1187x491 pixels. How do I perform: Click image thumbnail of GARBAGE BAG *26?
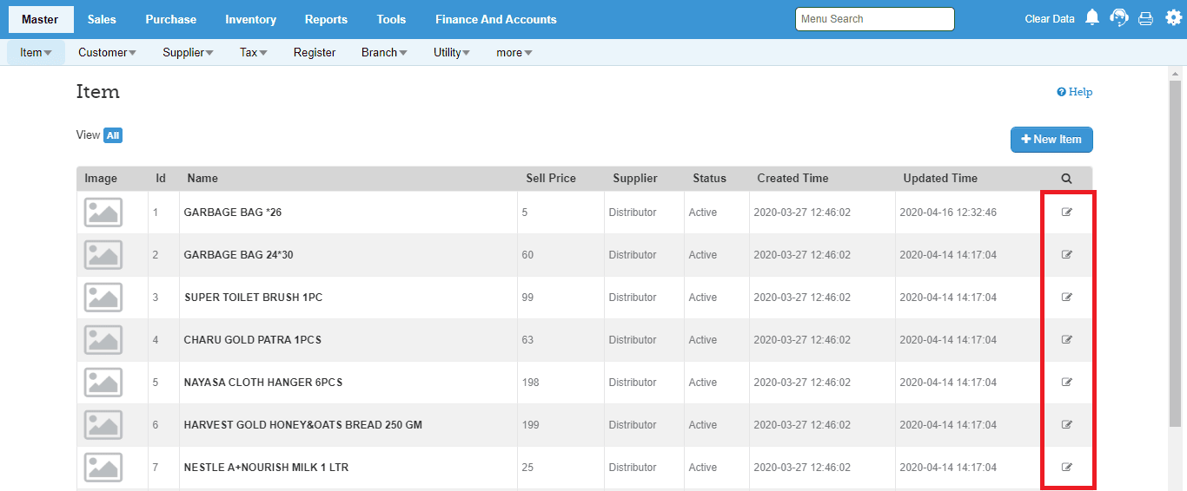[x=103, y=213]
